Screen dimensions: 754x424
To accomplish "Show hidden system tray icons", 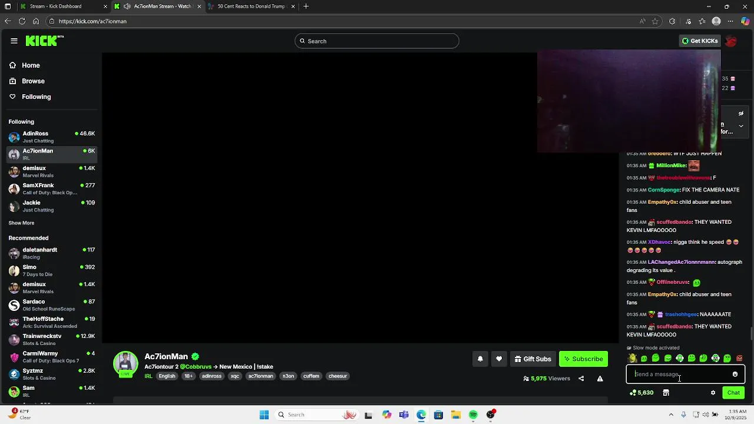I will pos(671,415).
